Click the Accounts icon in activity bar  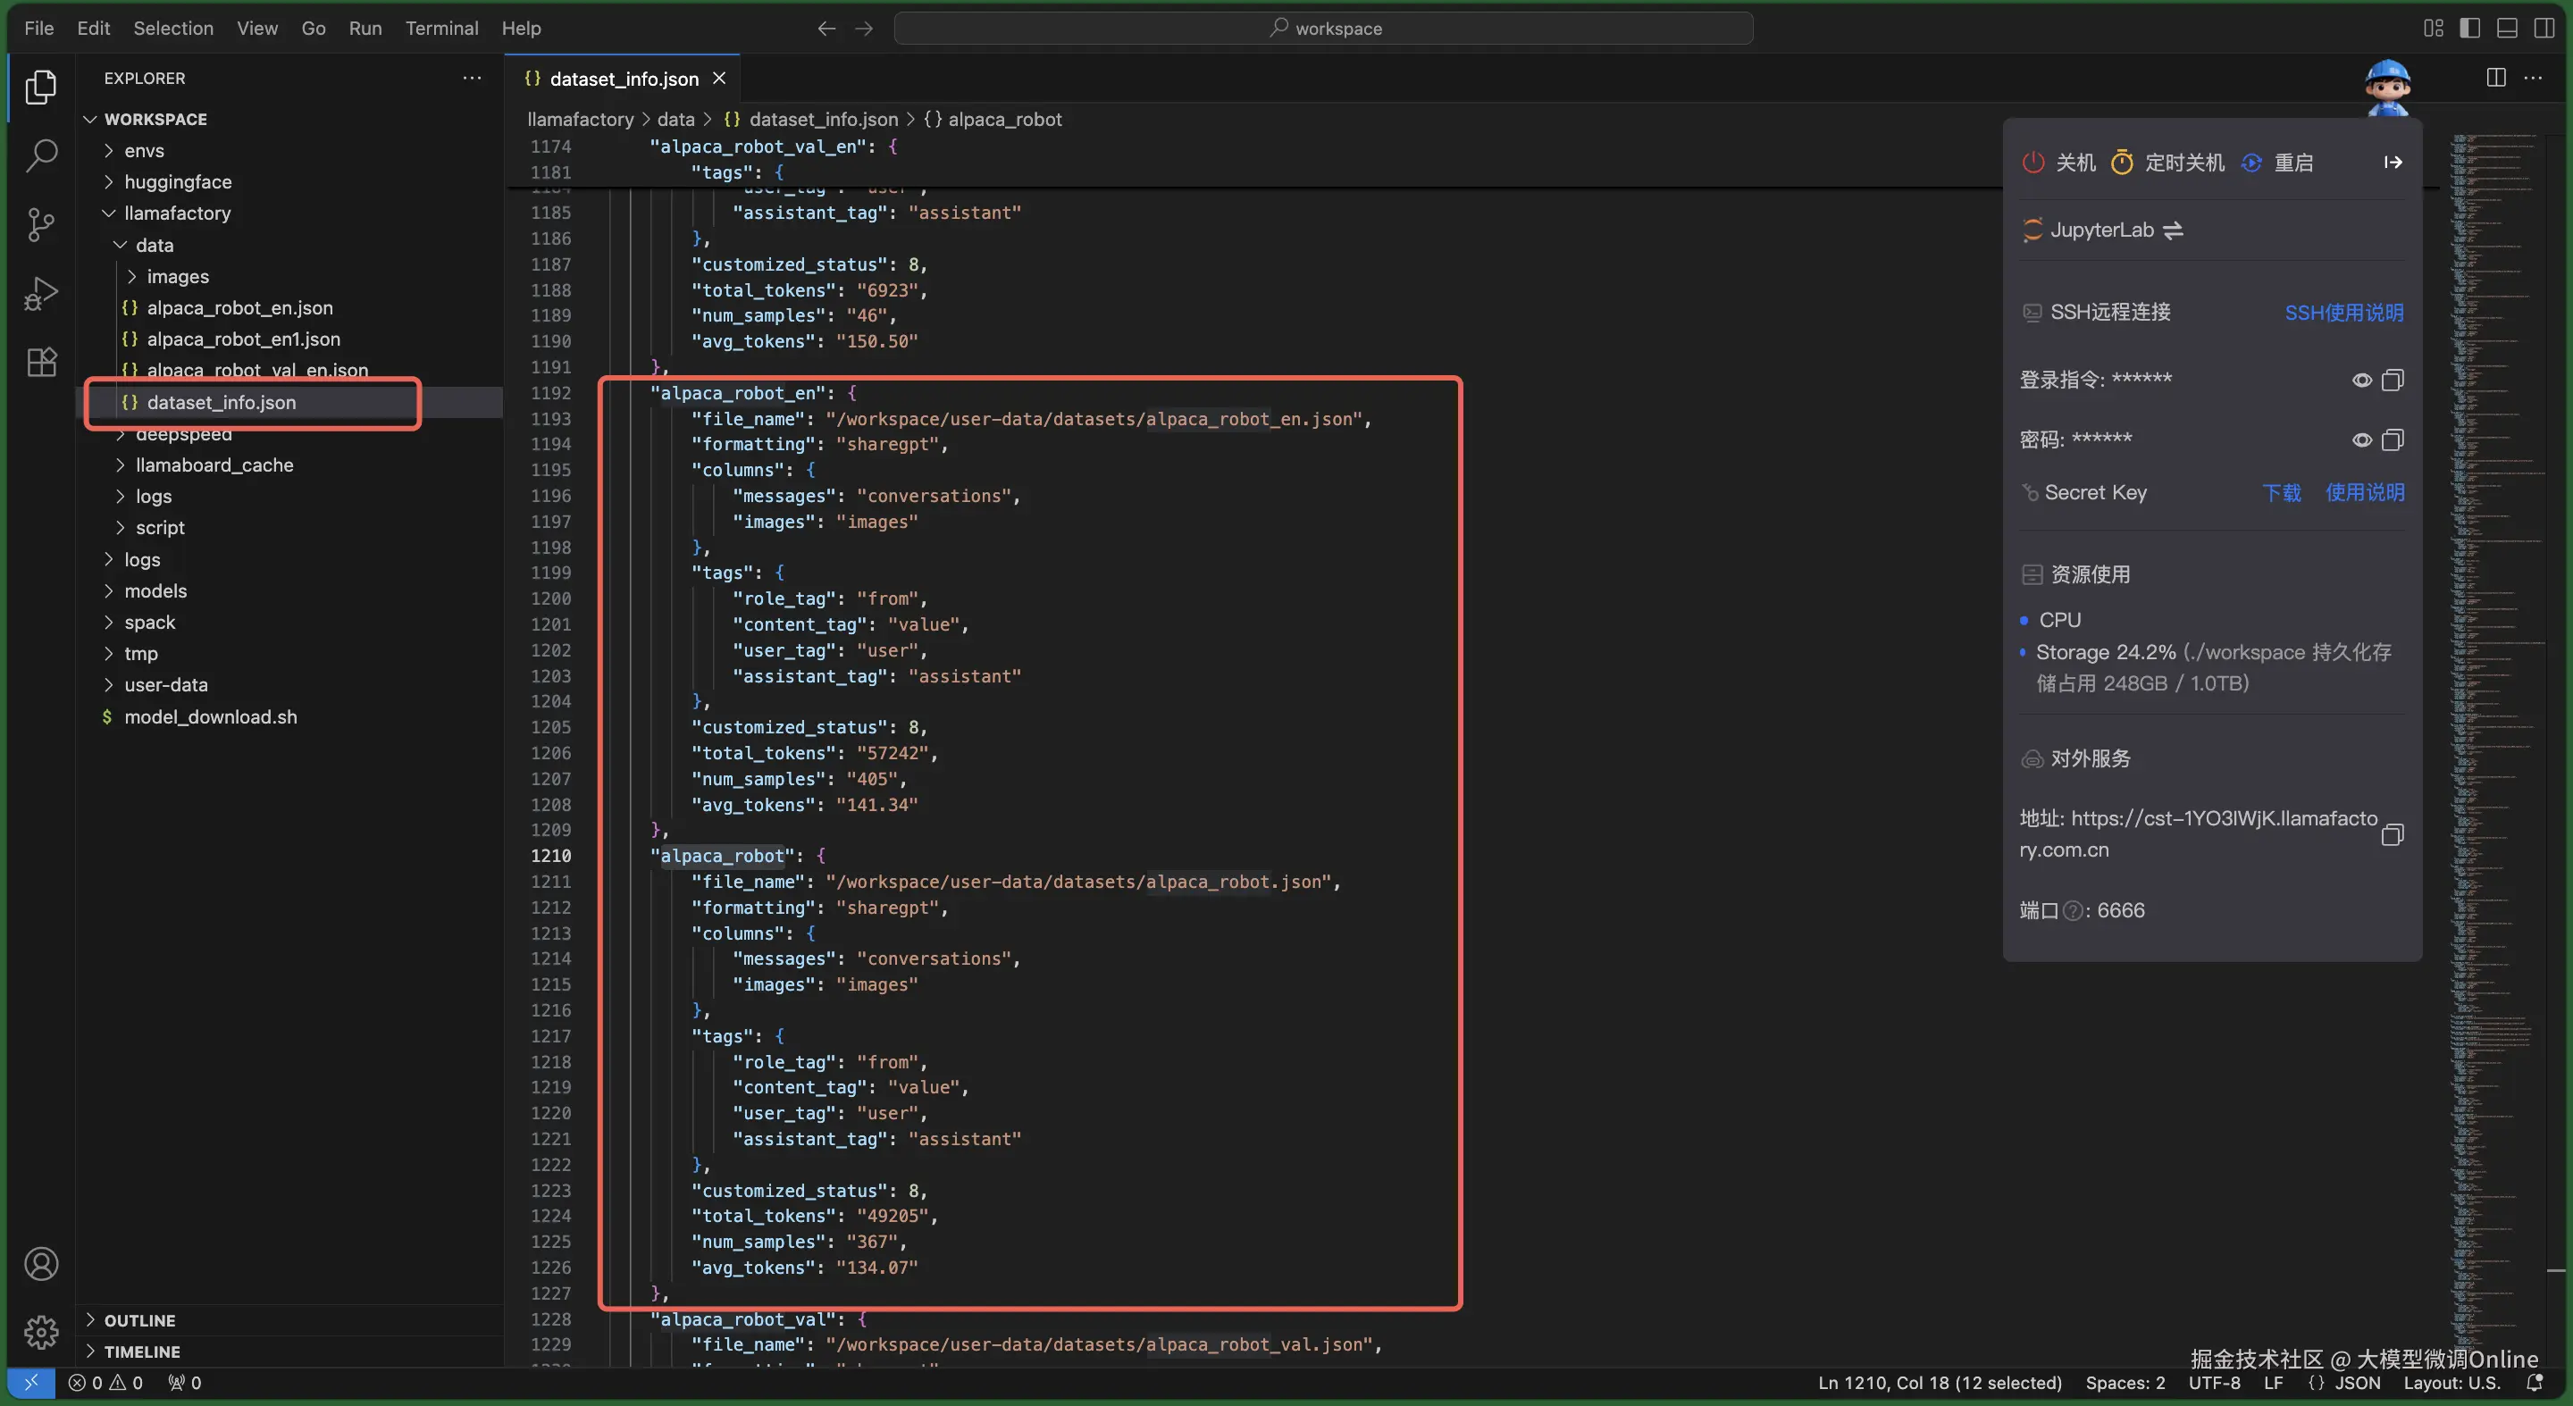coord(41,1263)
